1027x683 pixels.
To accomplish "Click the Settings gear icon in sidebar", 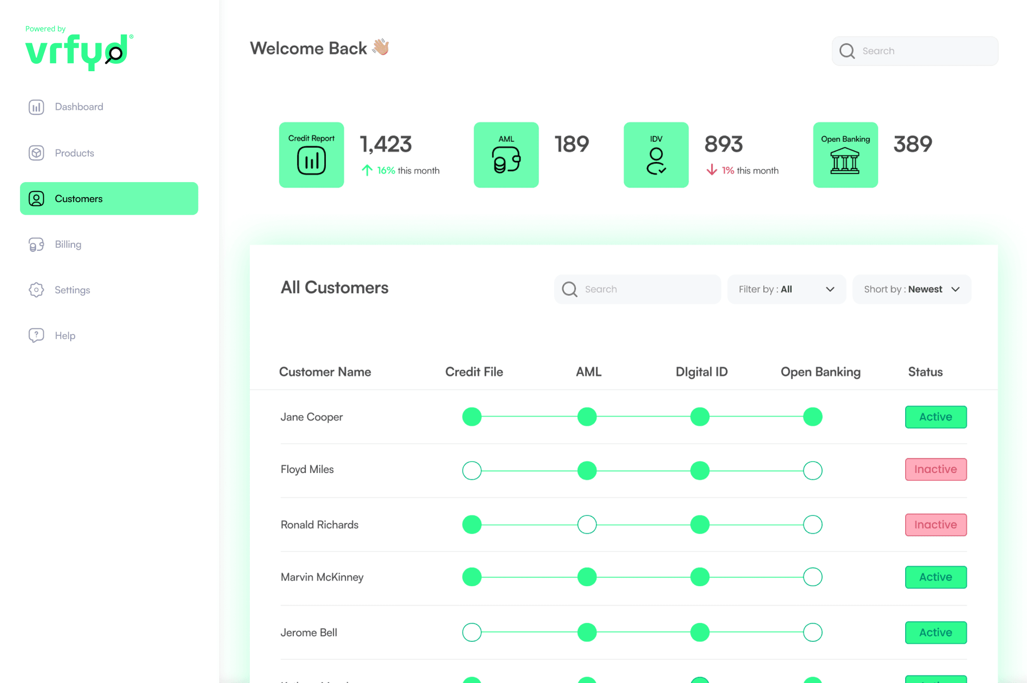I will (37, 290).
